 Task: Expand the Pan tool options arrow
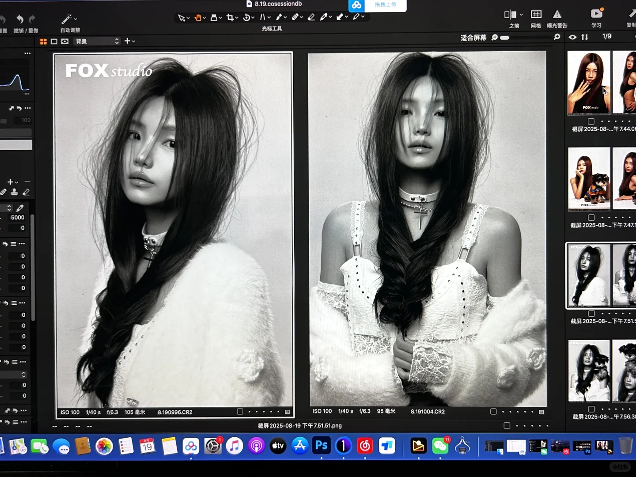click(204, 18)
